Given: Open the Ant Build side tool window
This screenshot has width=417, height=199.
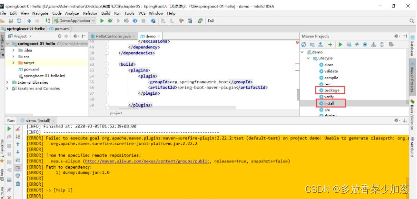Looking at the screenshot, I should coord(412,146).
